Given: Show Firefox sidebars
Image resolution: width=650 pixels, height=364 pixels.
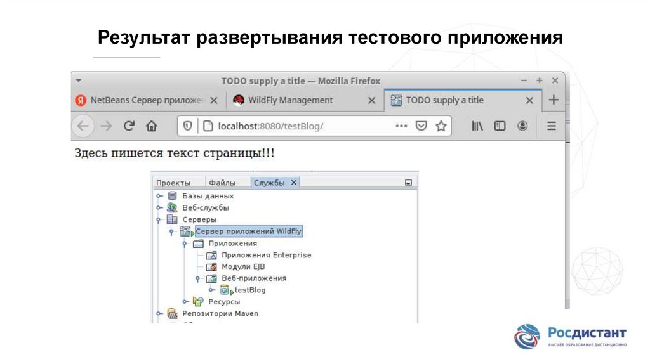Looking at the screenshot, I should coord(500,126).
